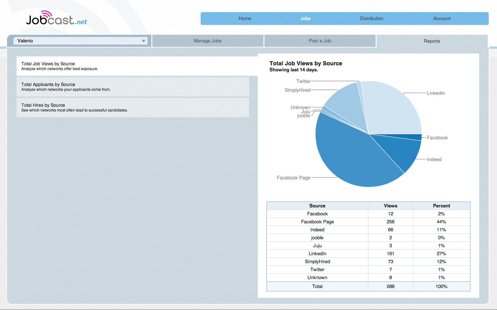Open Total Job Views by Source report
497x310 pixels.
(x=137, y=66)
